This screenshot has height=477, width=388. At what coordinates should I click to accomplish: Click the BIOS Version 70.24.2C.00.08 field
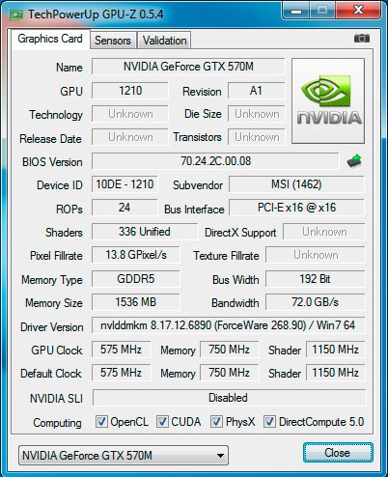(215, 161)
